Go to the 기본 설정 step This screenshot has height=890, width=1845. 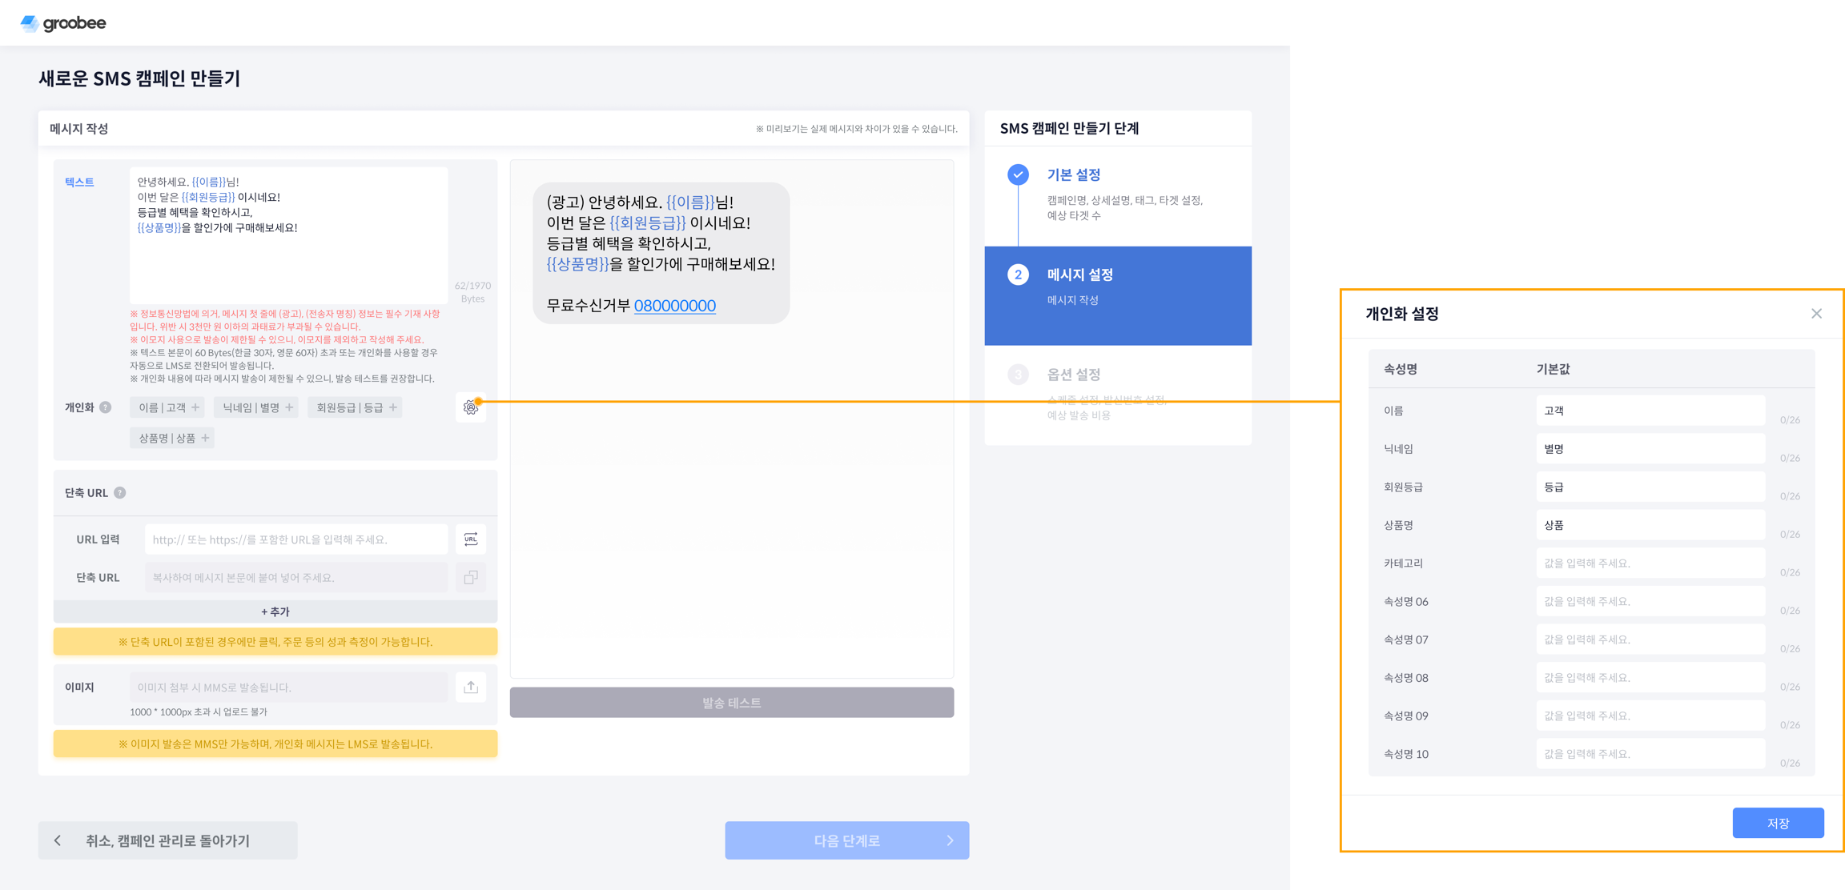(1073, 174)
